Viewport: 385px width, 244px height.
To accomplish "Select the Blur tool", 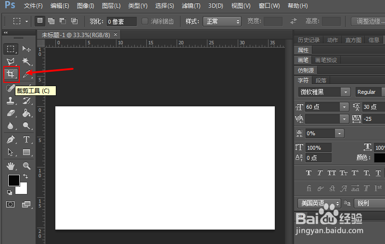I will [x=10, y=126].
